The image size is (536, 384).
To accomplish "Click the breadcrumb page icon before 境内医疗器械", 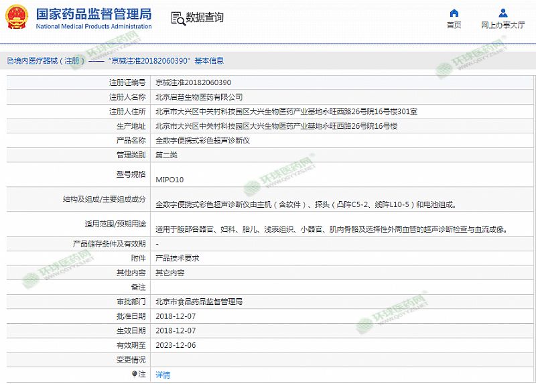I will tap(9, 60).
